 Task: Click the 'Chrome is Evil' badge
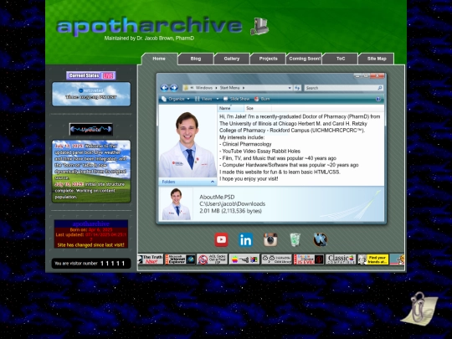tap(309, 259)
